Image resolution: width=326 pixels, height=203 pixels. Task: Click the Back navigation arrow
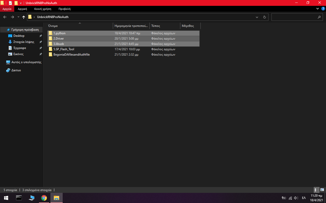[5, 17]
